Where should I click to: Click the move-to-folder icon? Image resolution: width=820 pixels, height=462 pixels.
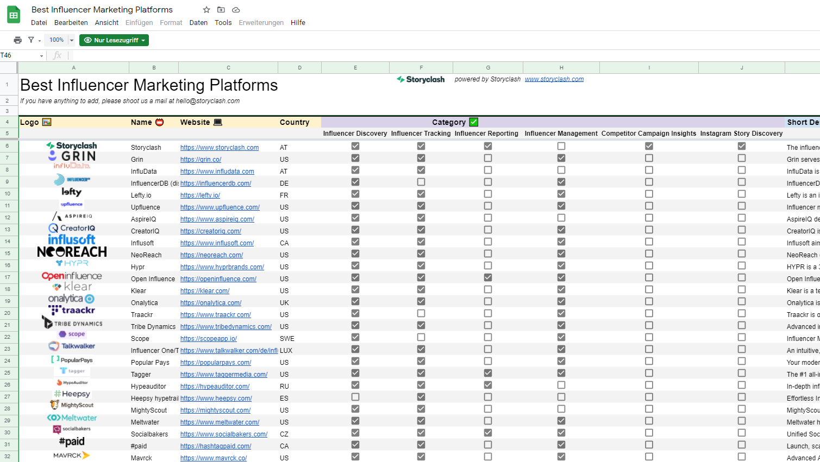pyautogui.click(x=221, y=10)
